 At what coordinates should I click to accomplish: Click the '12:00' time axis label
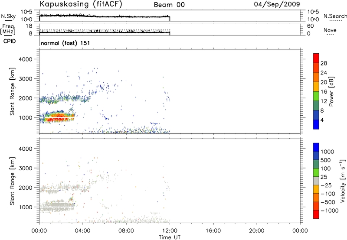click(x=170, y=231)
